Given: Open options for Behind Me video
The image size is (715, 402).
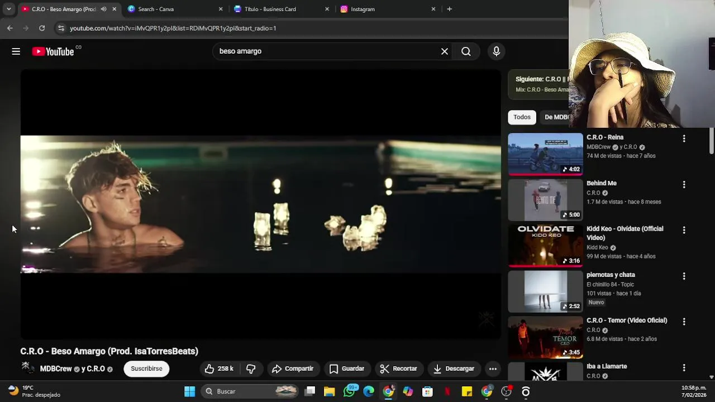Looking at the screenshot, I should click(684, 184).
